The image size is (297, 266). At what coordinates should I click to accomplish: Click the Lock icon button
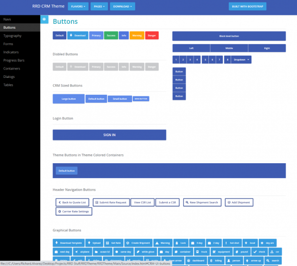click(181, 243)
